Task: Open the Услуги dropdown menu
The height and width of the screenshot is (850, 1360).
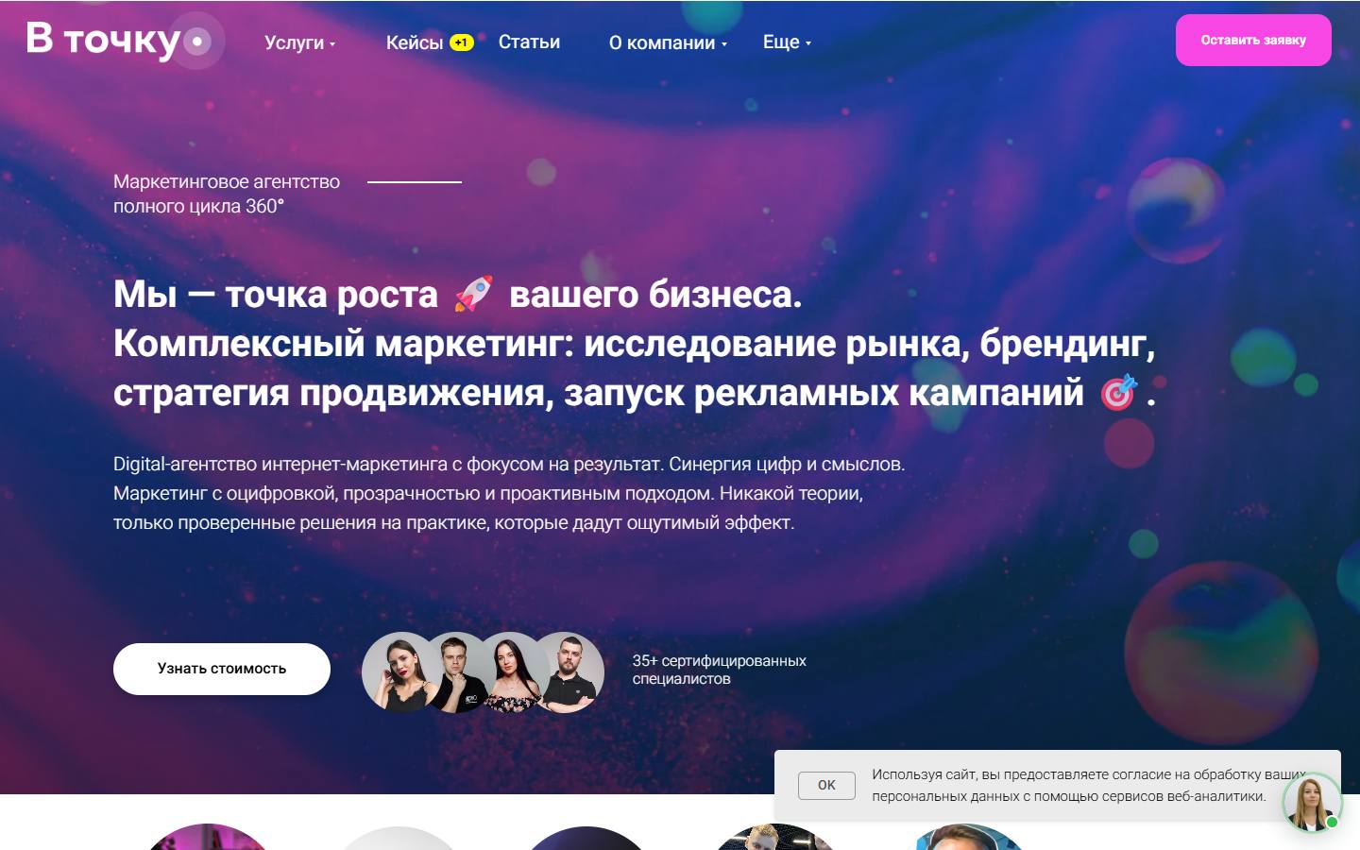Action: point(299,42)
